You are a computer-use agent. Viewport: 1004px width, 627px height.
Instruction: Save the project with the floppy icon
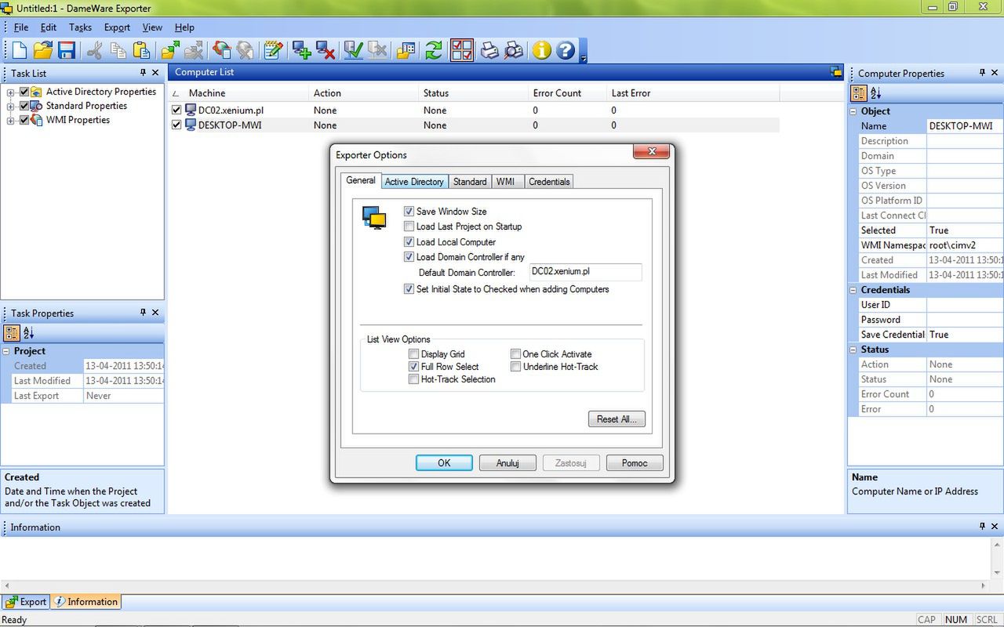[67, 50]
